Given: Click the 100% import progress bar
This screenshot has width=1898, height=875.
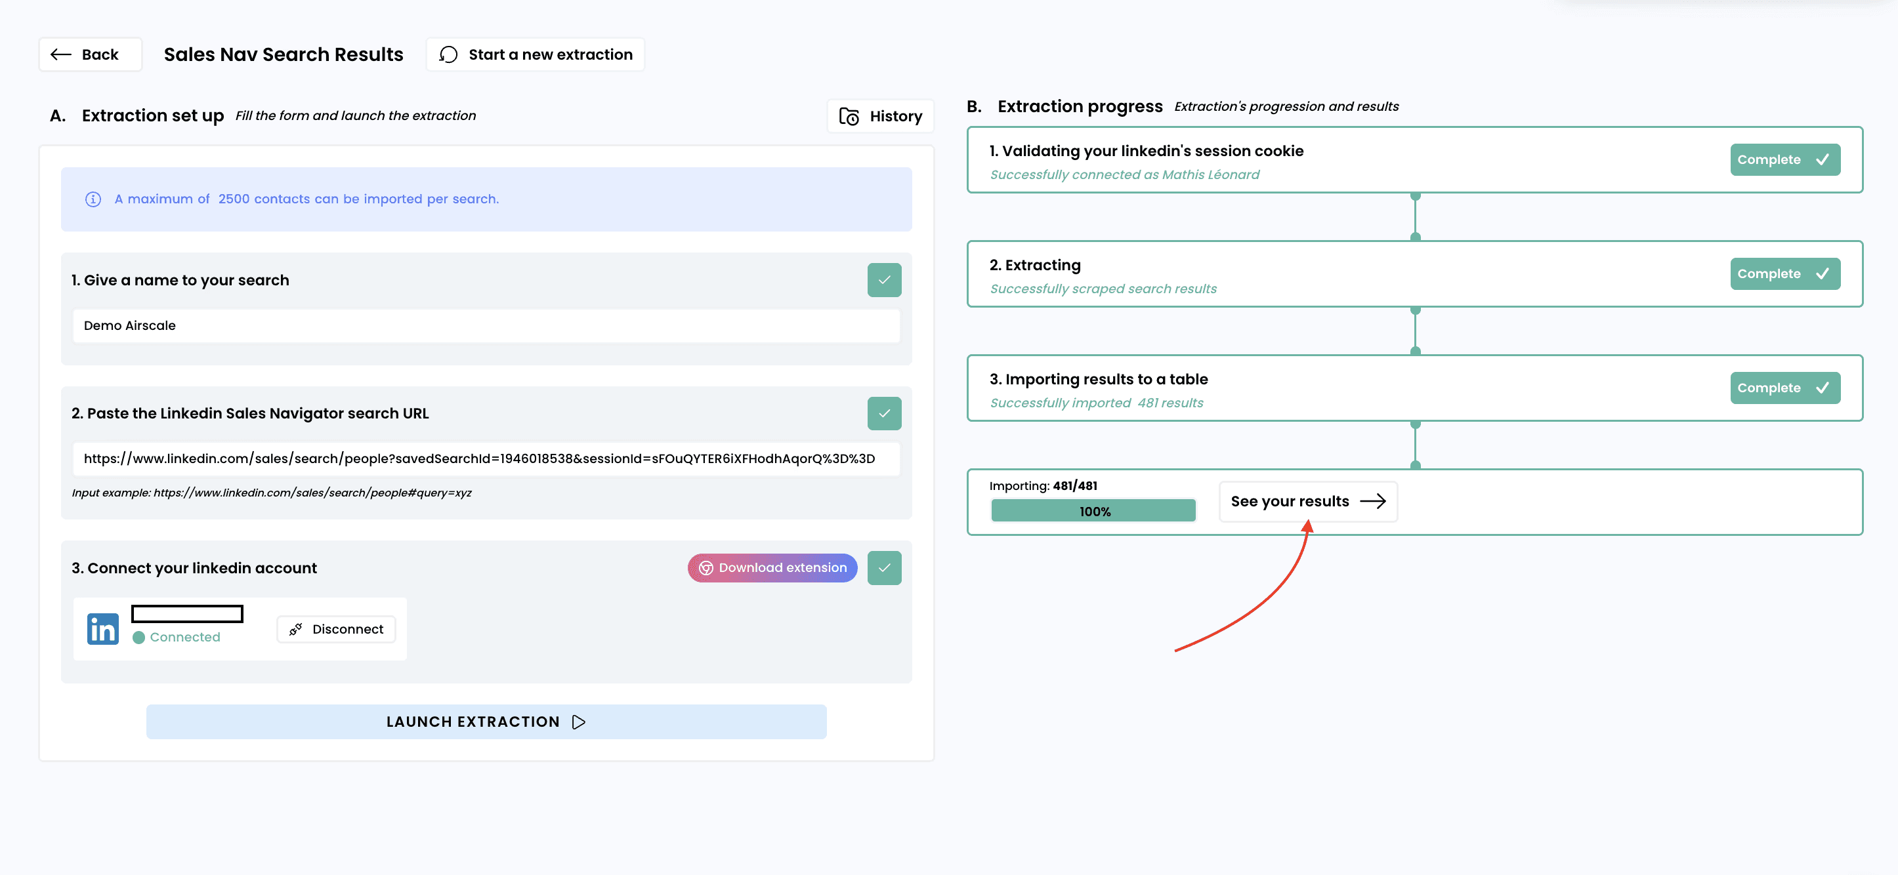Looking at the screenshot, I should [x=1093, y=510].
